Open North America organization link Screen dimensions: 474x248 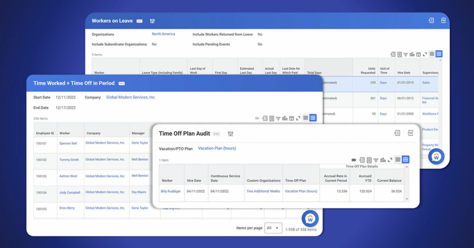coord(163,34)
